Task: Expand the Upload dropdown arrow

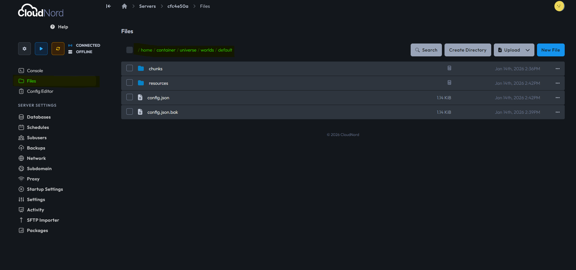Action: coord(528,50)
